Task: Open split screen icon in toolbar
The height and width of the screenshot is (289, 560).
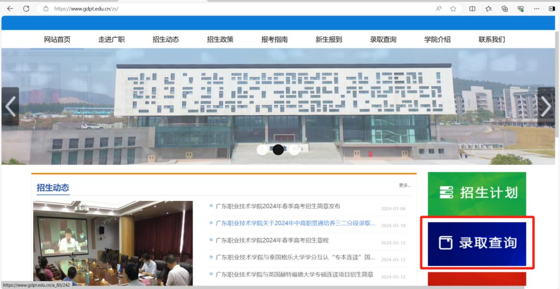Action: (x=472, y=9)
